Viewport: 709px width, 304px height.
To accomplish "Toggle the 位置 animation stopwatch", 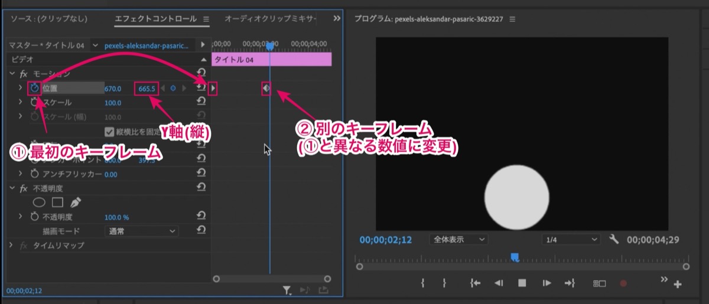I will 34,89.
